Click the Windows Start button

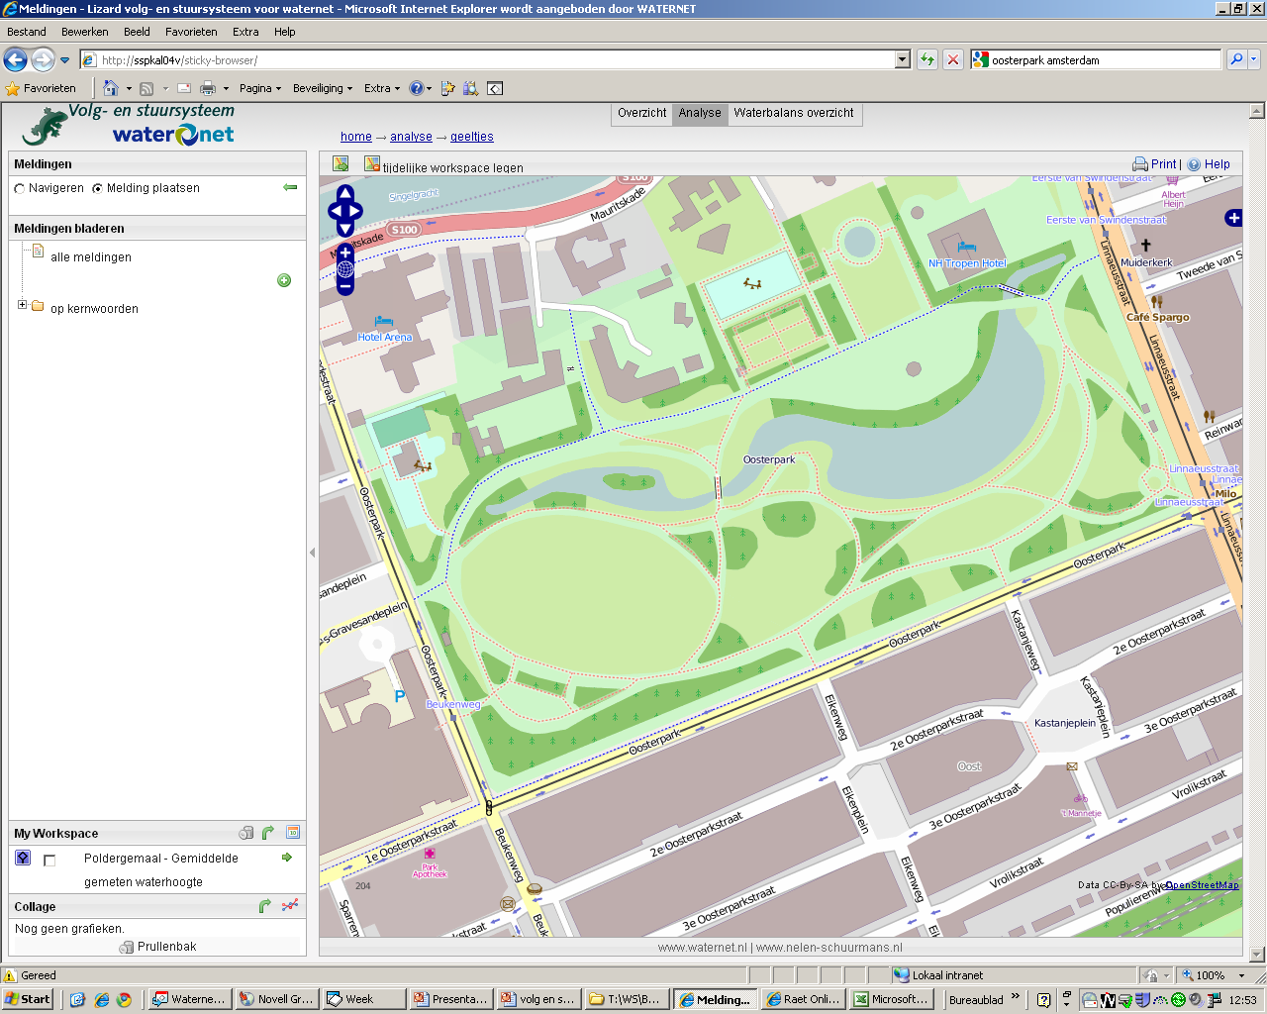click(x=28, y=999)
